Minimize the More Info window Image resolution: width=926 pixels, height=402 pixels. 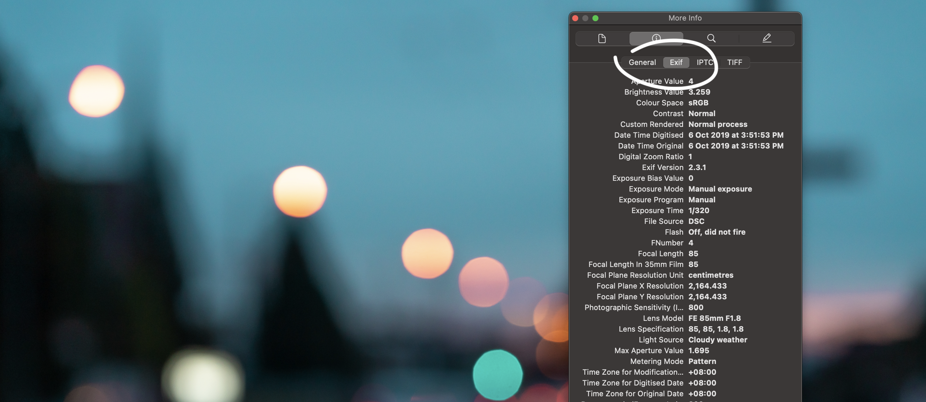[x=585, y=18]
